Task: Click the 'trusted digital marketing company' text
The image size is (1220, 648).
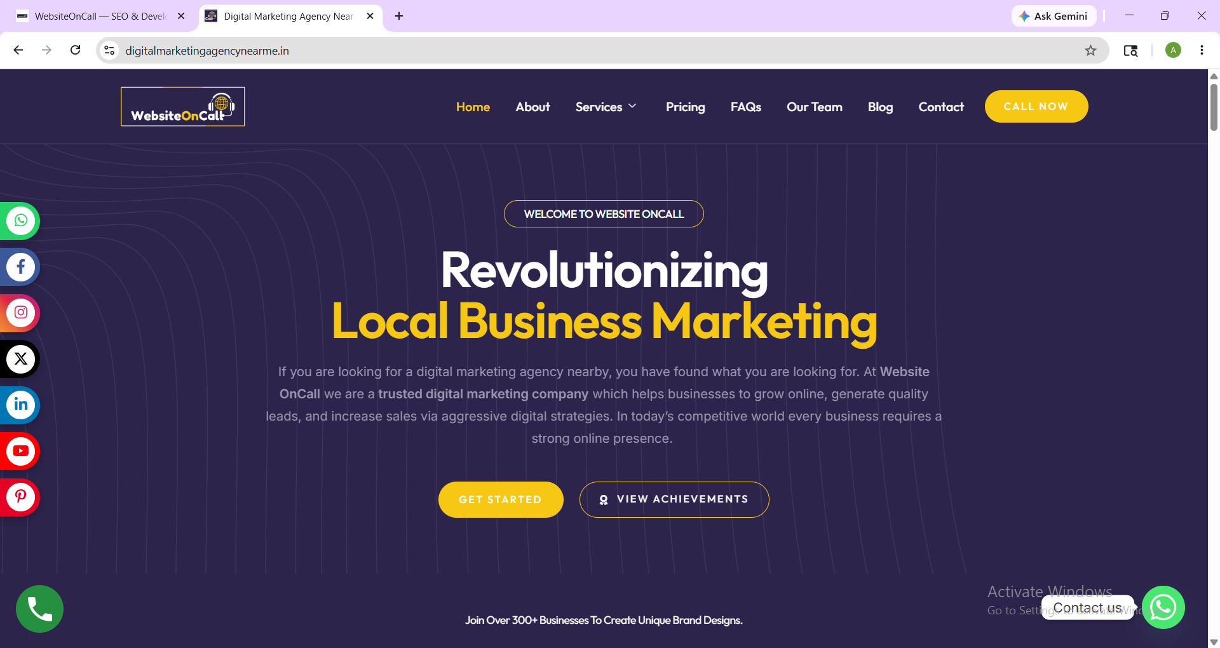Action: point(483,394)
